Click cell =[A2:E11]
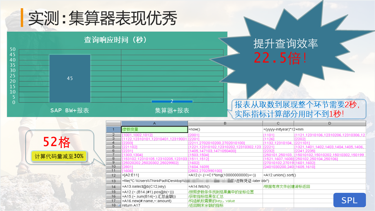This screenshot has width=375, height=211. 154,175
